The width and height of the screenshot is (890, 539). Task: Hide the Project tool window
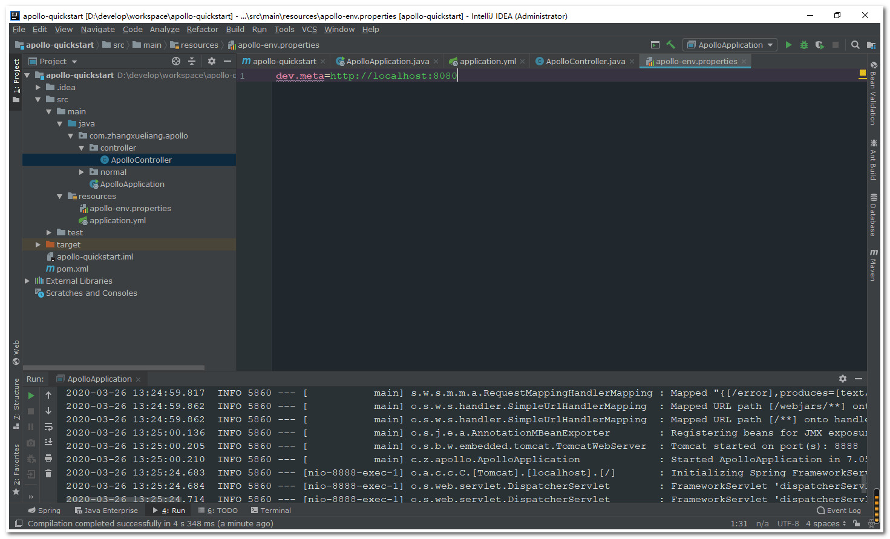tap(227, 61)
